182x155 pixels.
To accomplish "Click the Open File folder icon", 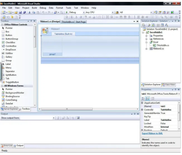I will [x=16, y=13].
